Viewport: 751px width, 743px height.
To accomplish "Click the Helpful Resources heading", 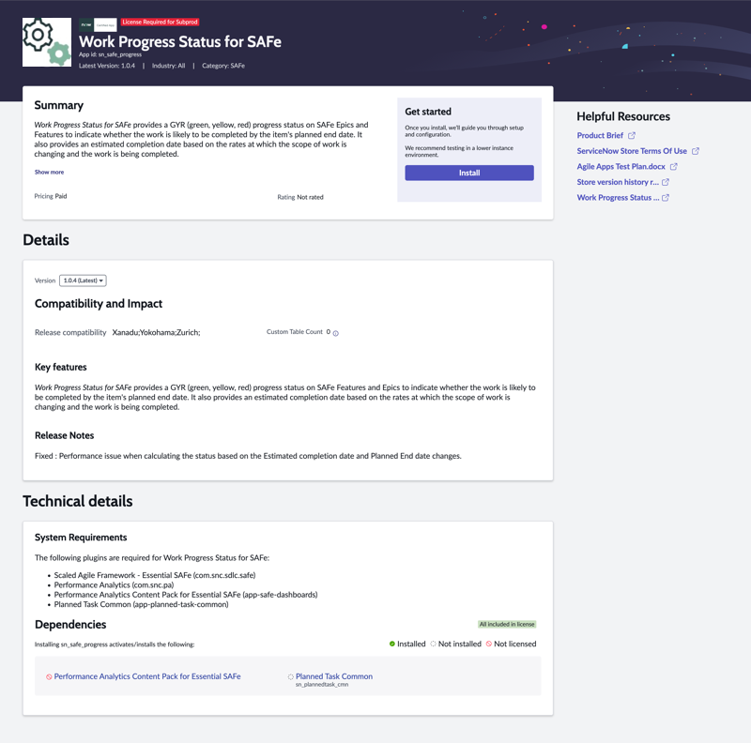I will click(x=623, y=116).
